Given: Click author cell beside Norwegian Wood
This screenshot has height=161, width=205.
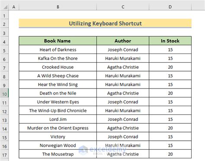Looking at the screenshot, I should (x=123, y=145).
